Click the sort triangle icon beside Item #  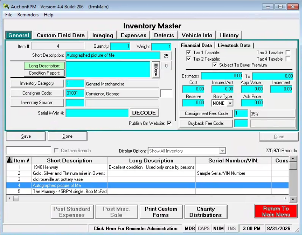9,160
